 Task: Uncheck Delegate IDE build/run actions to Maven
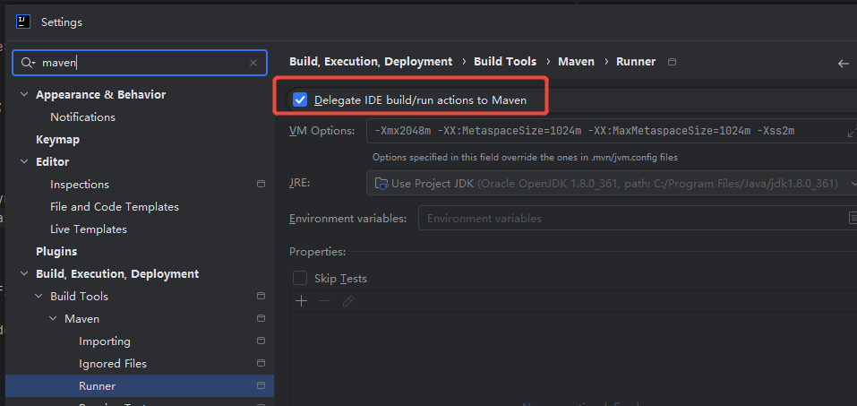(299, 100)
